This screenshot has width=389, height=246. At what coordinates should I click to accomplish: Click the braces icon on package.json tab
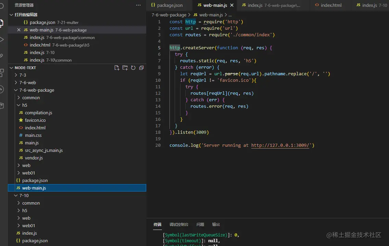153,5
